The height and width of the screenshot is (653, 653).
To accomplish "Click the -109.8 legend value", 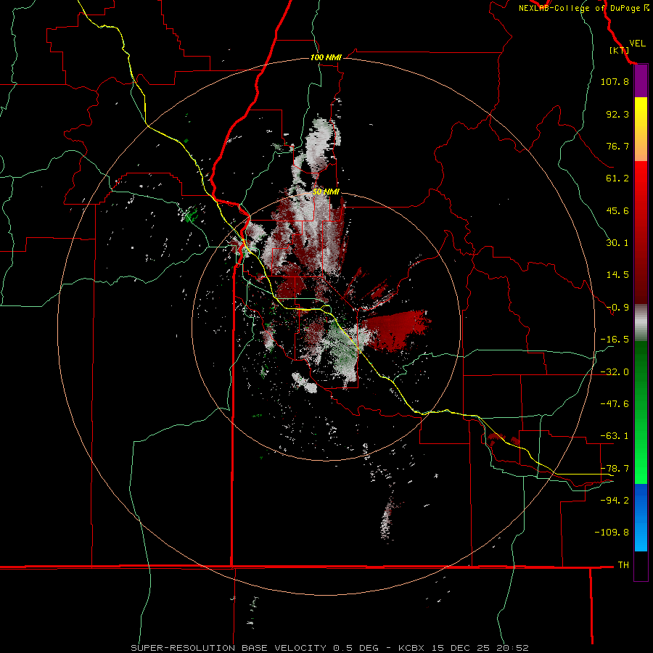I will [x=612, y=533].
